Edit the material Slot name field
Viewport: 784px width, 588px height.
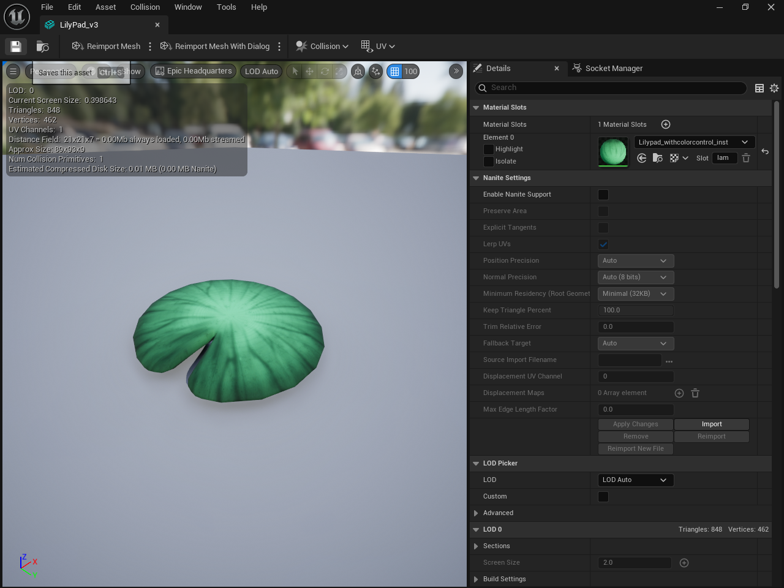725,158
